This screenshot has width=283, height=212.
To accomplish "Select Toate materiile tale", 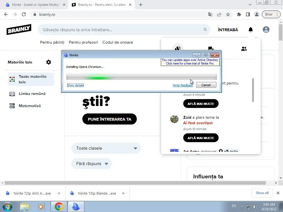I will pos(31,79).
